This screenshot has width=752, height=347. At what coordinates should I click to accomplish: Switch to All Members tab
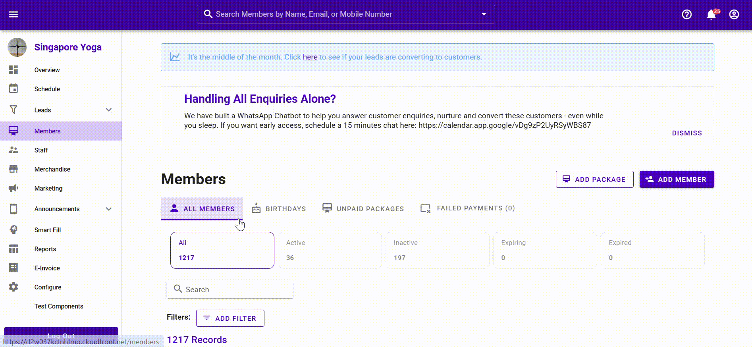click(202, 208)
